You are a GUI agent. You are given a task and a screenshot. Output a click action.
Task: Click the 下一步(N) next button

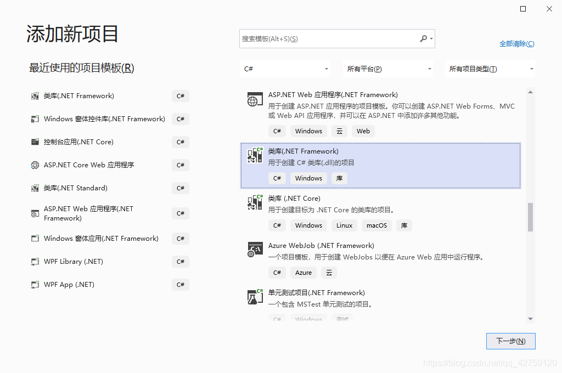coord(511,341)
